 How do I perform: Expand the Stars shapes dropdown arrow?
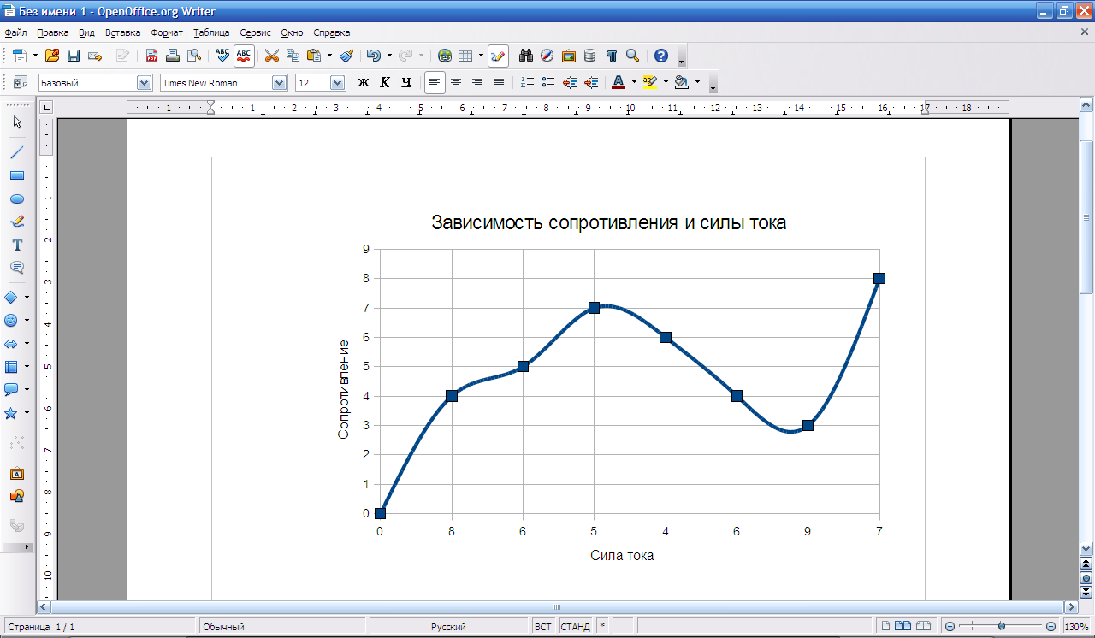point(27,413)
